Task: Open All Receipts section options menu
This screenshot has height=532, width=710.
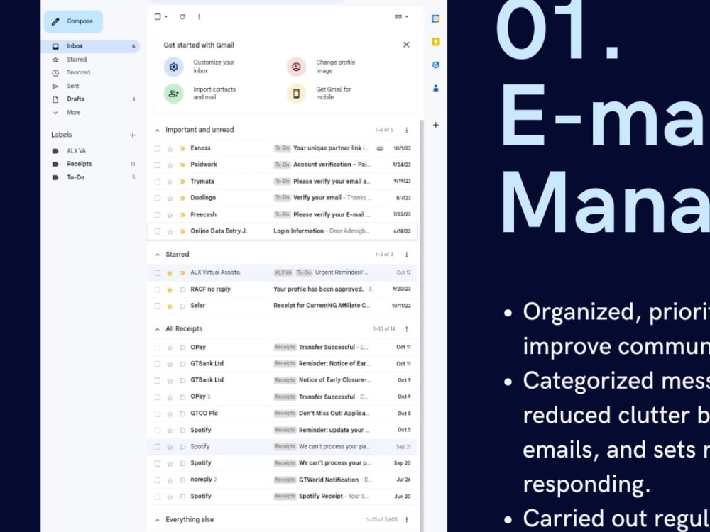Action: tap(407, 329)
